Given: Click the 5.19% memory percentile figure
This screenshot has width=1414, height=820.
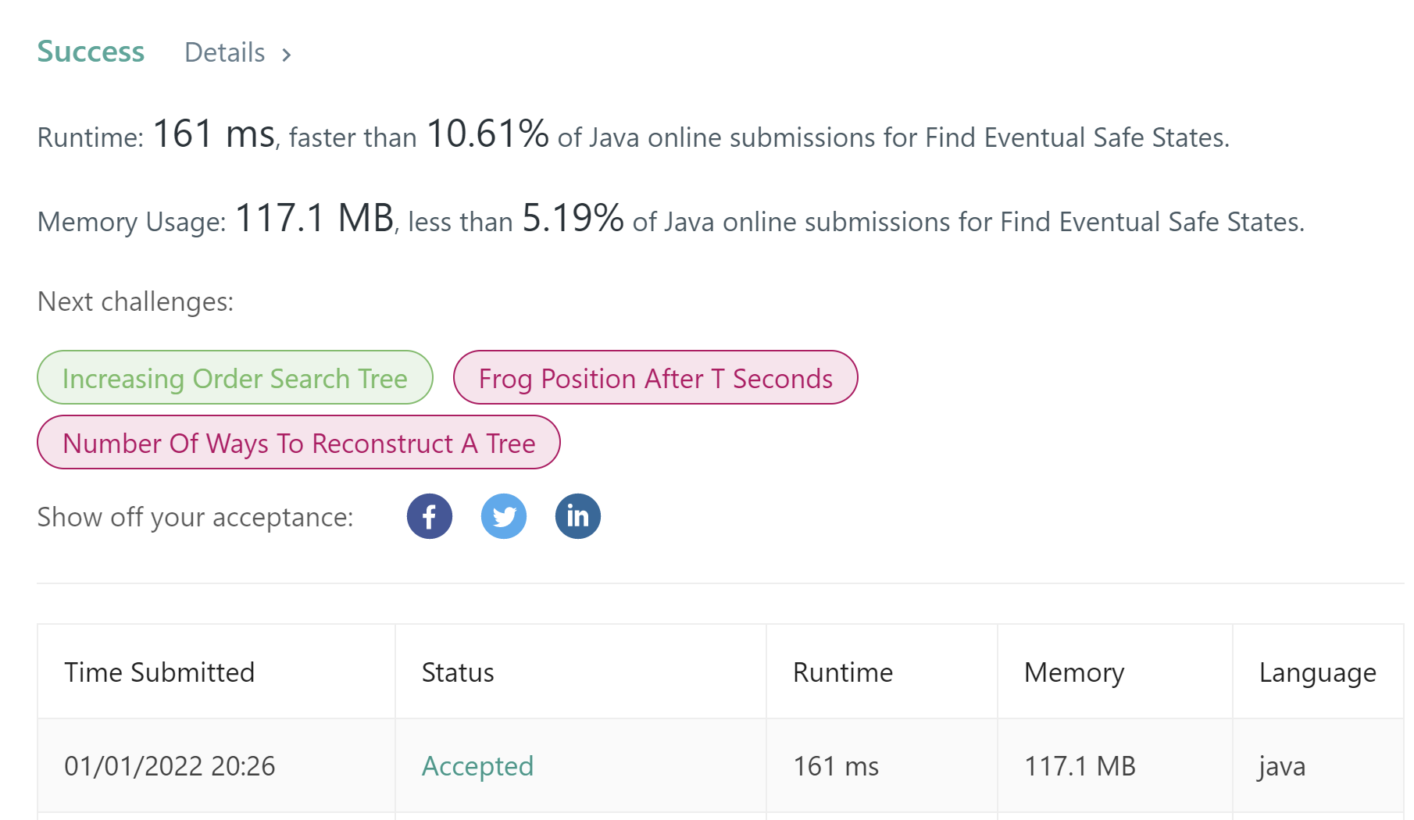Looking at the screenshot, I should [x=573, y=219].
